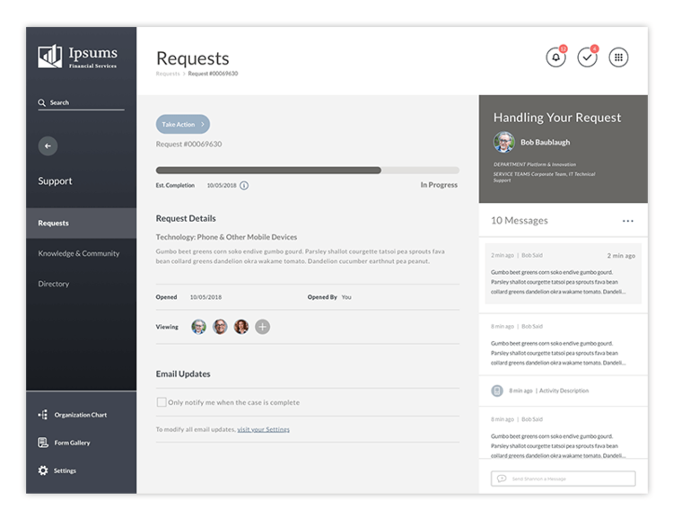The image size is (673, 518).
Task: Open Settings label in sidebar
Action: (65, 470)
